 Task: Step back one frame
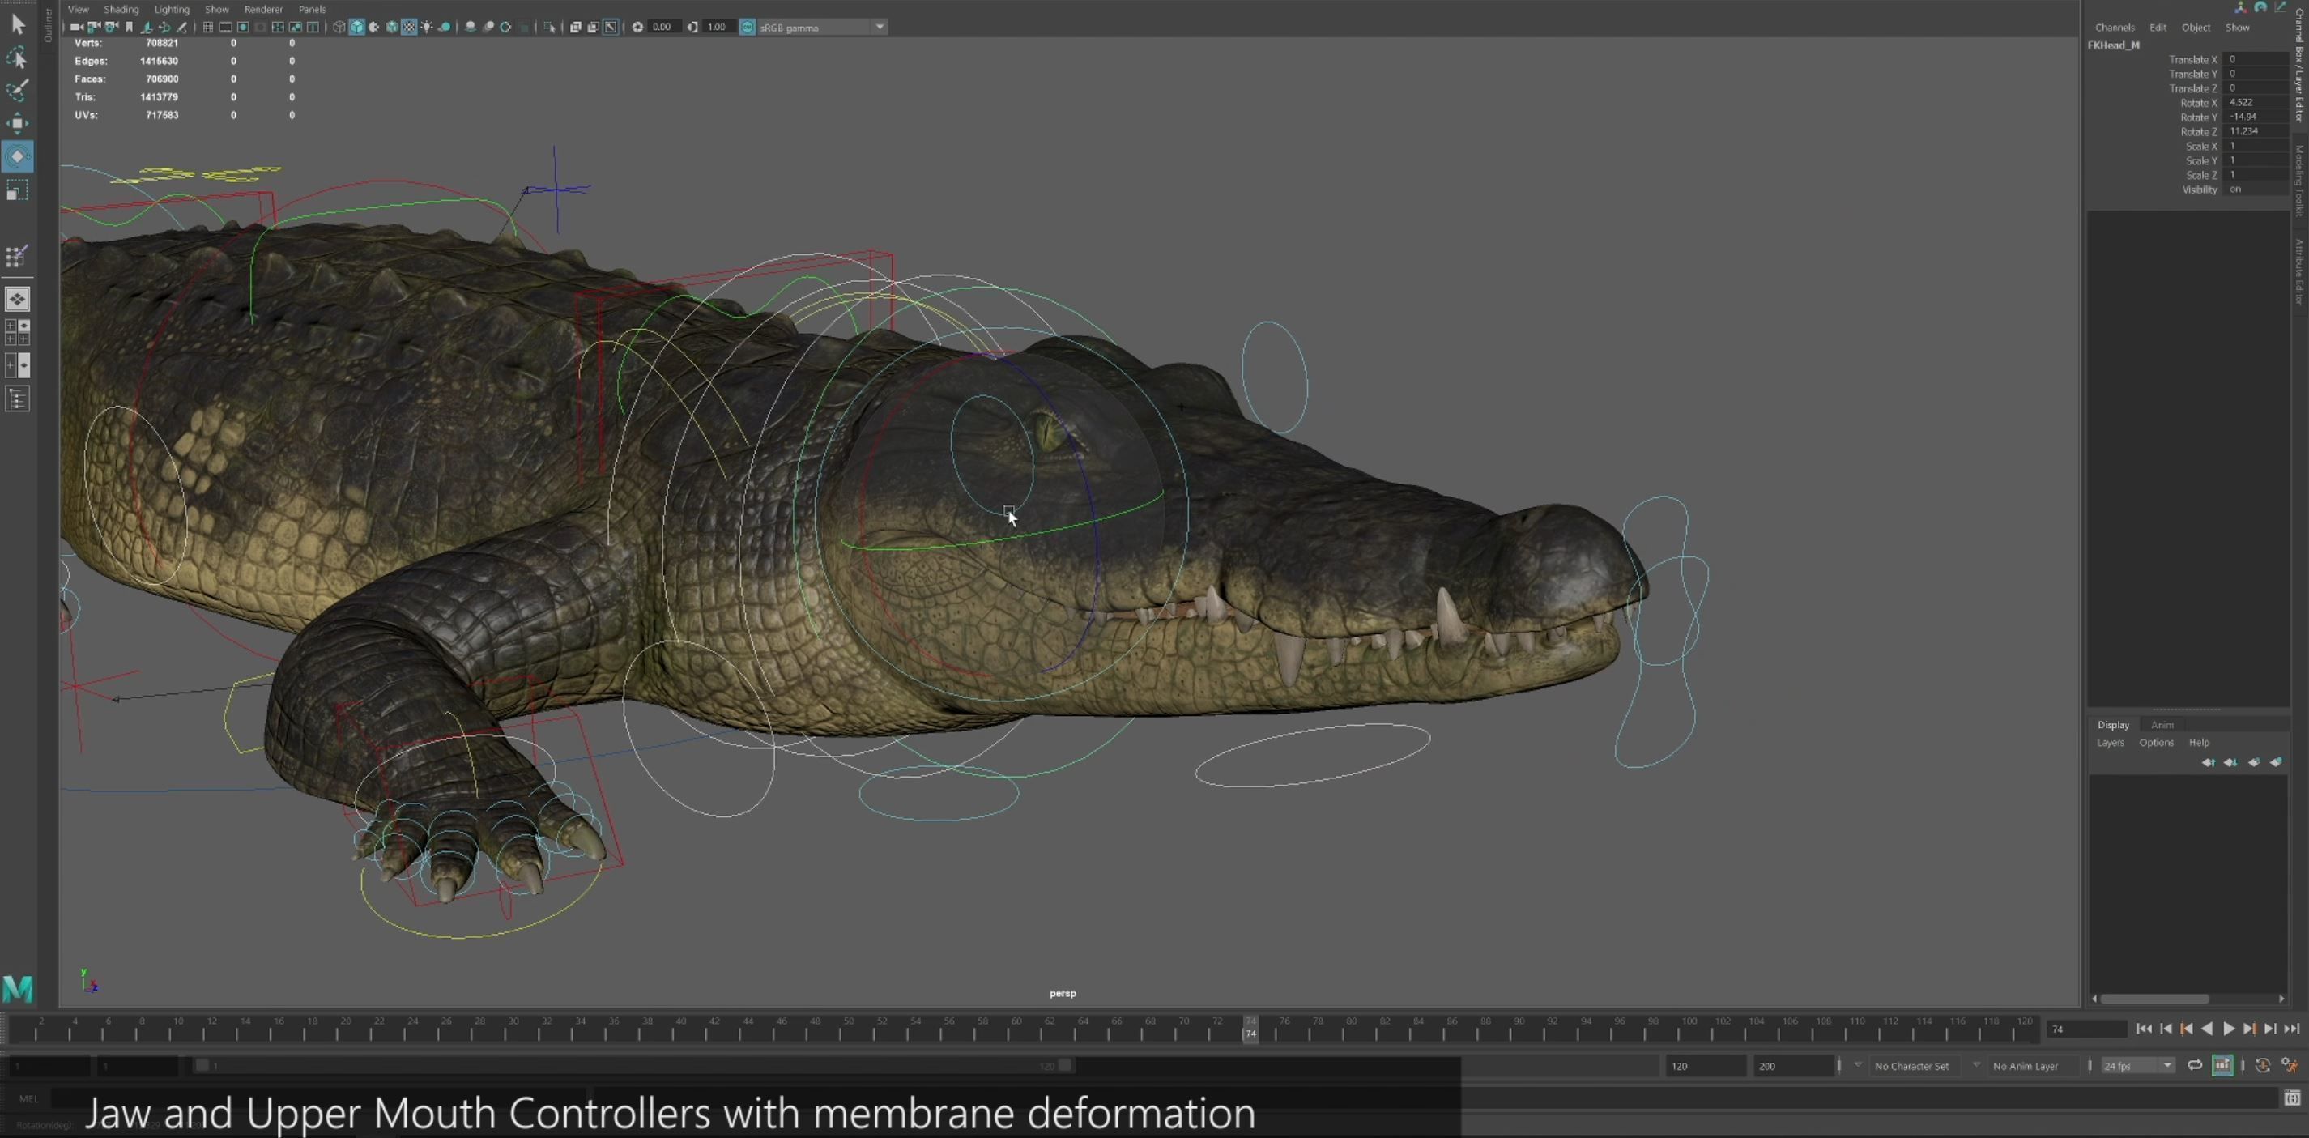pos(2166,1029)
